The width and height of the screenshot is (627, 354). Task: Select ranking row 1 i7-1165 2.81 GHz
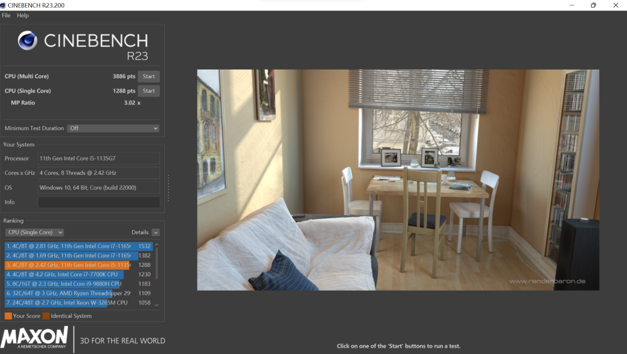(x=79, y=246)
